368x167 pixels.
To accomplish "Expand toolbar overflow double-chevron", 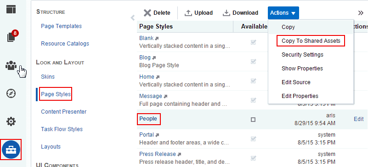I will (x=361, y=13).
